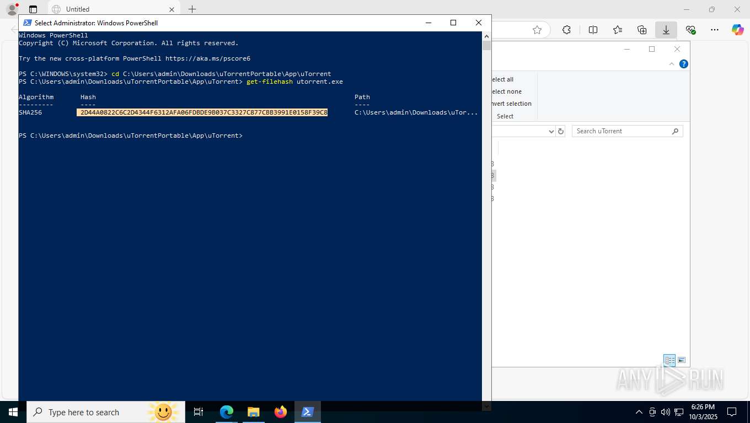Open Edge favorites list icon
The height and width of the screenshot is (423, 750).
pos(618,30)
